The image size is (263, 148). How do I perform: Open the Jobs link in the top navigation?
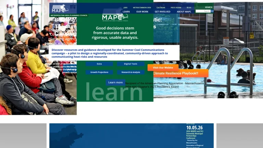pos(125,8)
